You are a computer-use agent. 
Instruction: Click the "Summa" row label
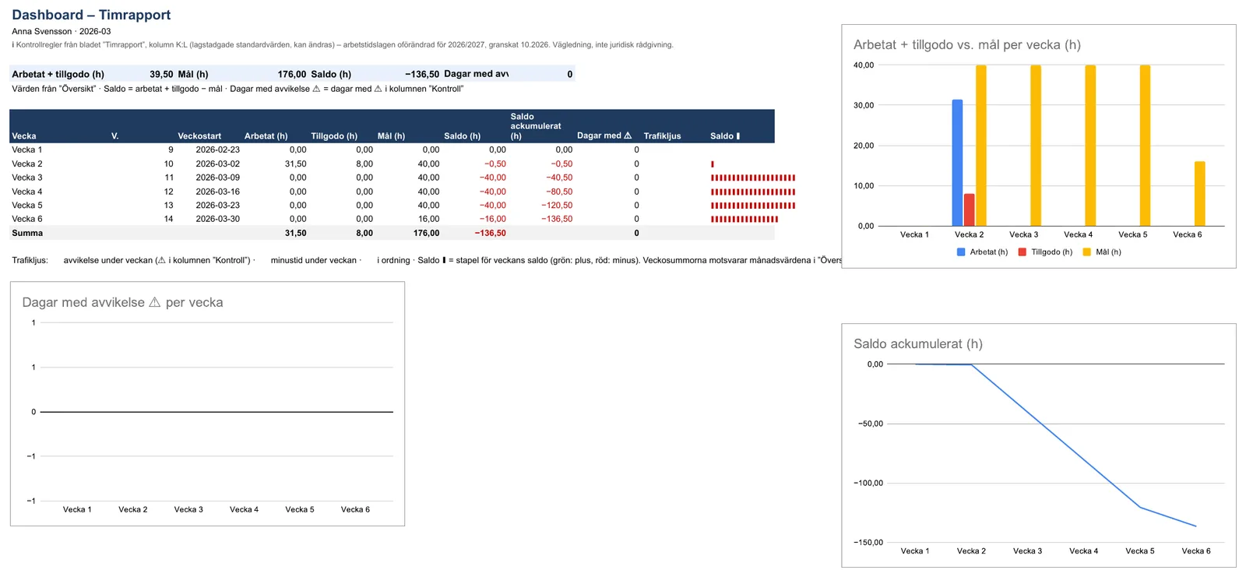point(27,234)
